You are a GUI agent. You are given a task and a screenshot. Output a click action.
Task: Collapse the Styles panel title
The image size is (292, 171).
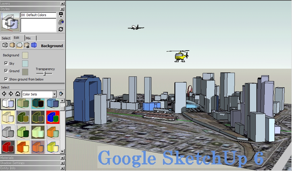tap(5, 9)
